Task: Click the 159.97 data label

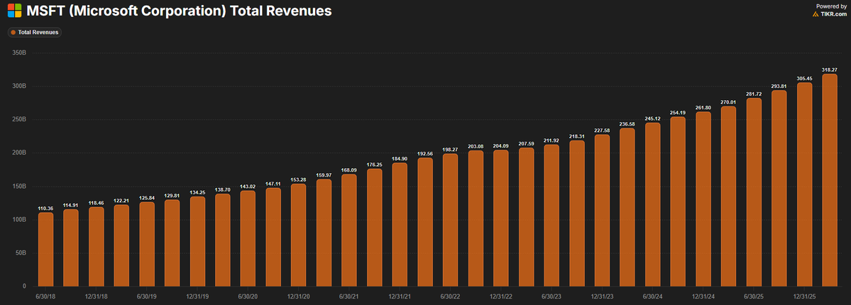Action: coord(324,176)
